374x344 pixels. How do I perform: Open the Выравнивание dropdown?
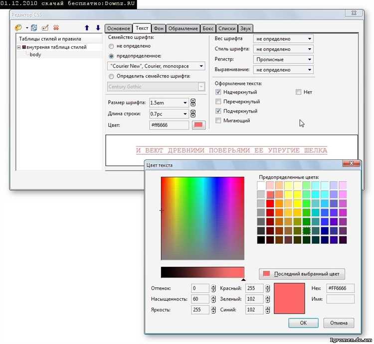[283, 70]
